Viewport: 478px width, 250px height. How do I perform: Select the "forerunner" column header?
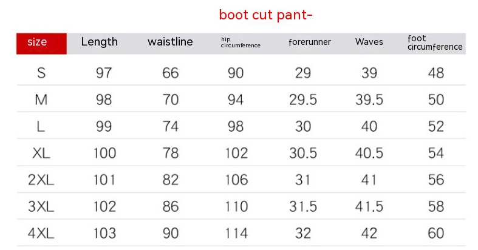(310, 42)
